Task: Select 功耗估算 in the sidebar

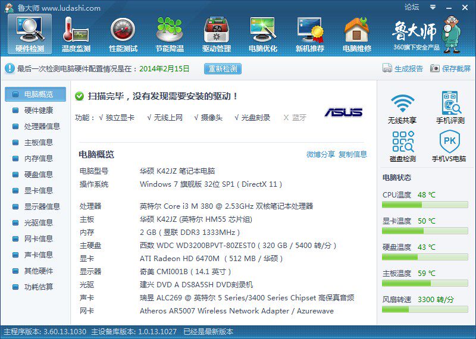Action: click(35, 287)
